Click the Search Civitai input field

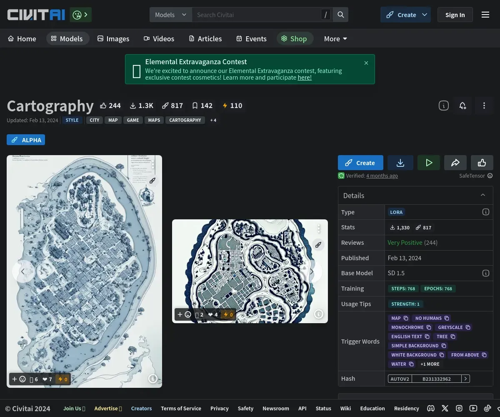point(256,15)
